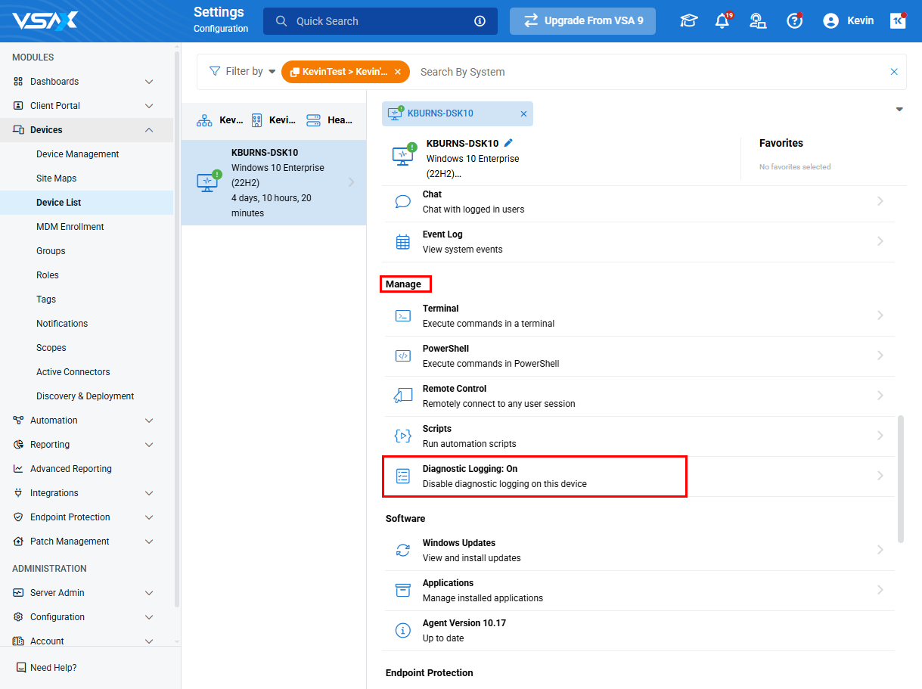The image size is (922, 689).
Task: Click the Chat speech bubble icon
Action: pos(403,202)
